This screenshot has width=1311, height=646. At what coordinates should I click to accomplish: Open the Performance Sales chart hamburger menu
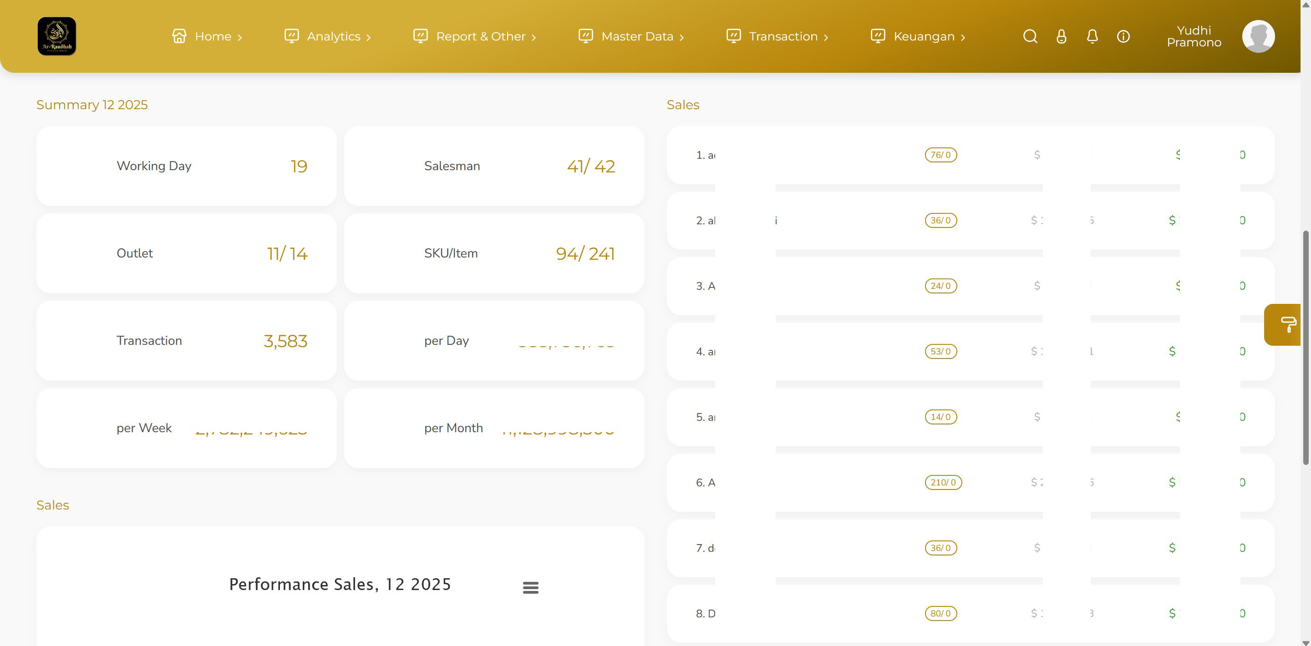coord(530,587)
